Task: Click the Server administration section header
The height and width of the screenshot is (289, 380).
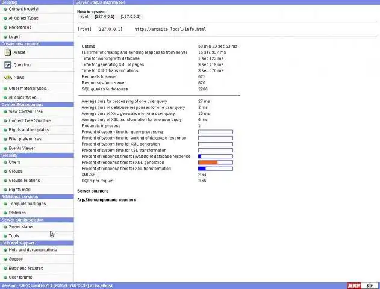Action: 37,220
